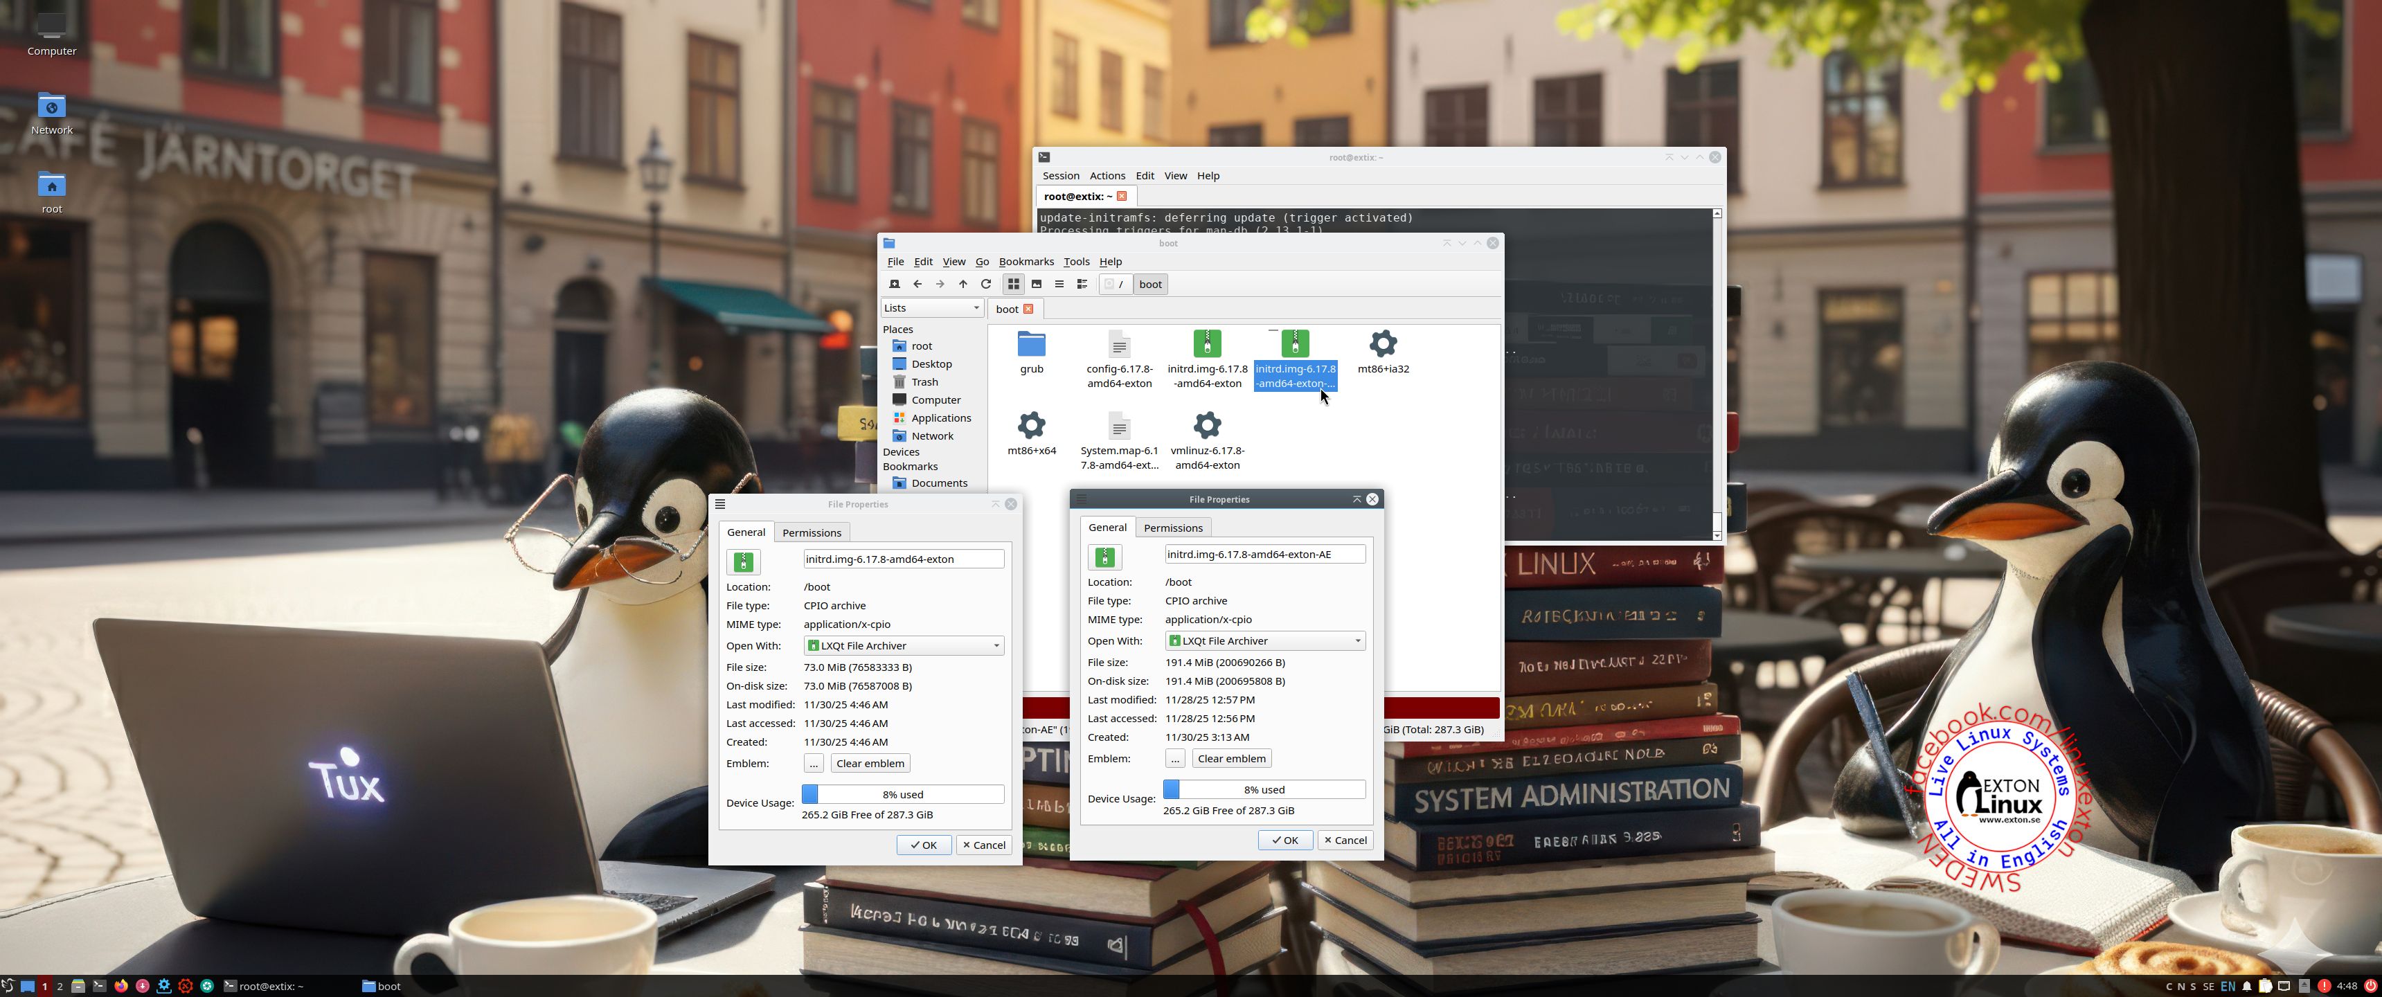This screenshot has width=2382, height=997.
Task: Select the grub folder icon
Action: click(x=1031, y=345)
